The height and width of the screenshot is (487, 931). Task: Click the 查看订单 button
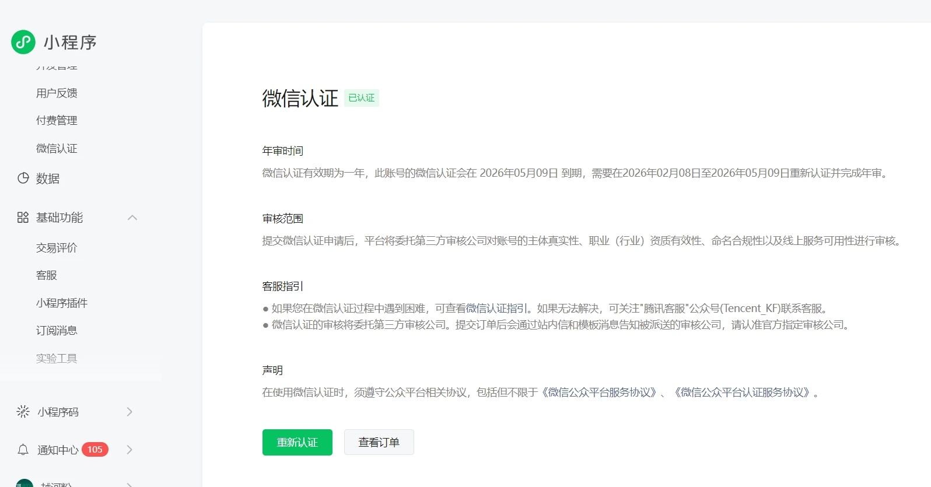point(379,443)
